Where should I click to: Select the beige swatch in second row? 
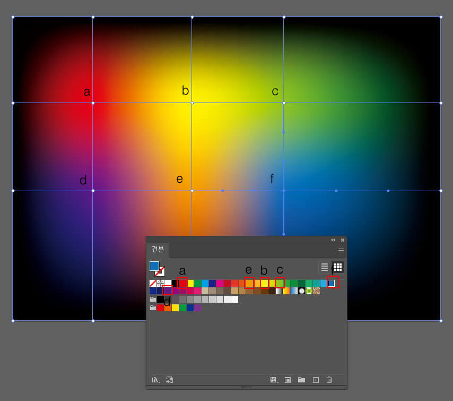click(x=205, y=291)
